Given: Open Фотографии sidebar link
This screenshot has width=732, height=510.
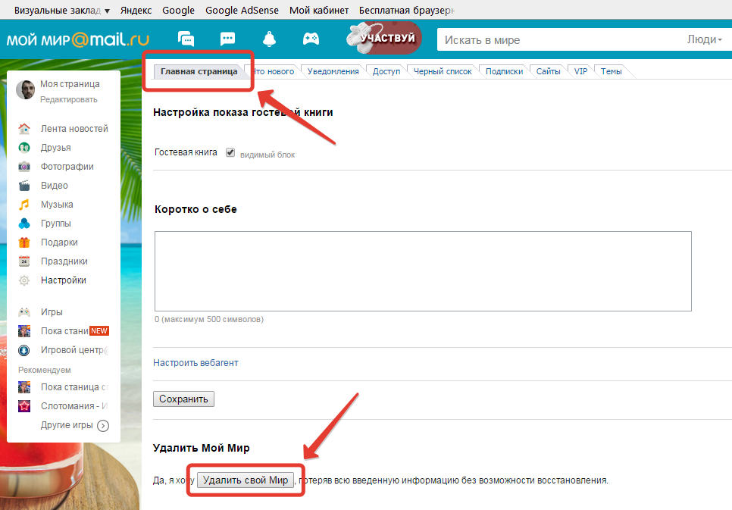Looking at the screenshot, I should click(x=67, y=167).
